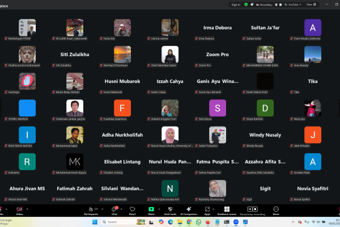
Task: Click the Sign in button
Action: [x=236, y=5]
